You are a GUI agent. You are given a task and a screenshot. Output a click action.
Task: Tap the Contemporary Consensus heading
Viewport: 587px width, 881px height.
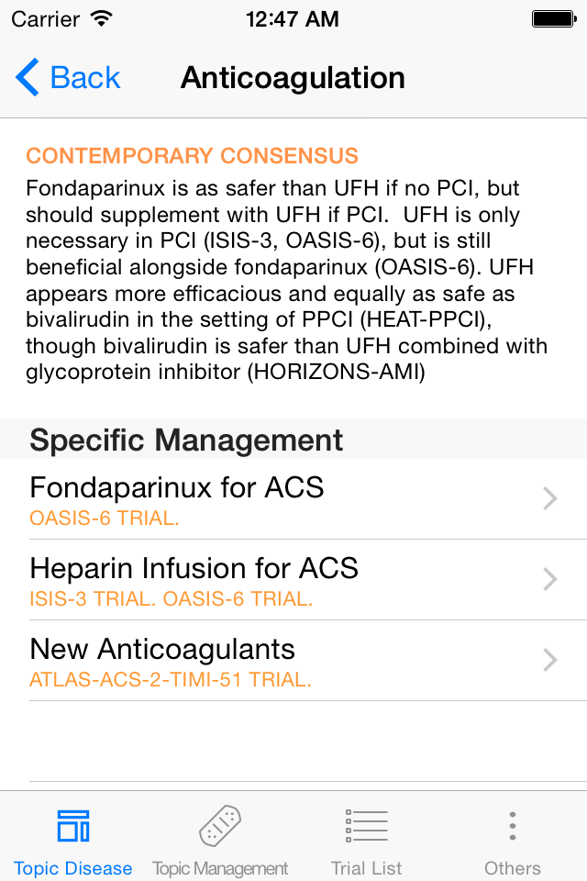click(x=192, y=156)
